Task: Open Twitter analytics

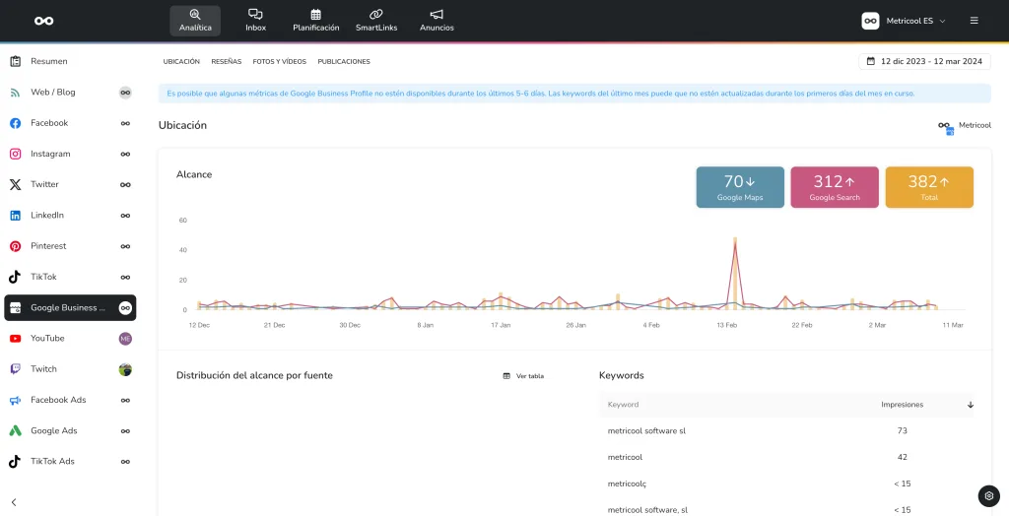Action: 70,185
